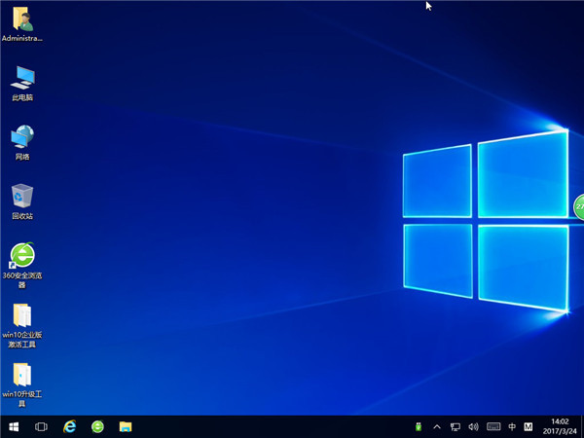Select the 此电脑 (This PC) desktop icon
The width and height of the screenshot is (584, 438).
click(22, 84)
